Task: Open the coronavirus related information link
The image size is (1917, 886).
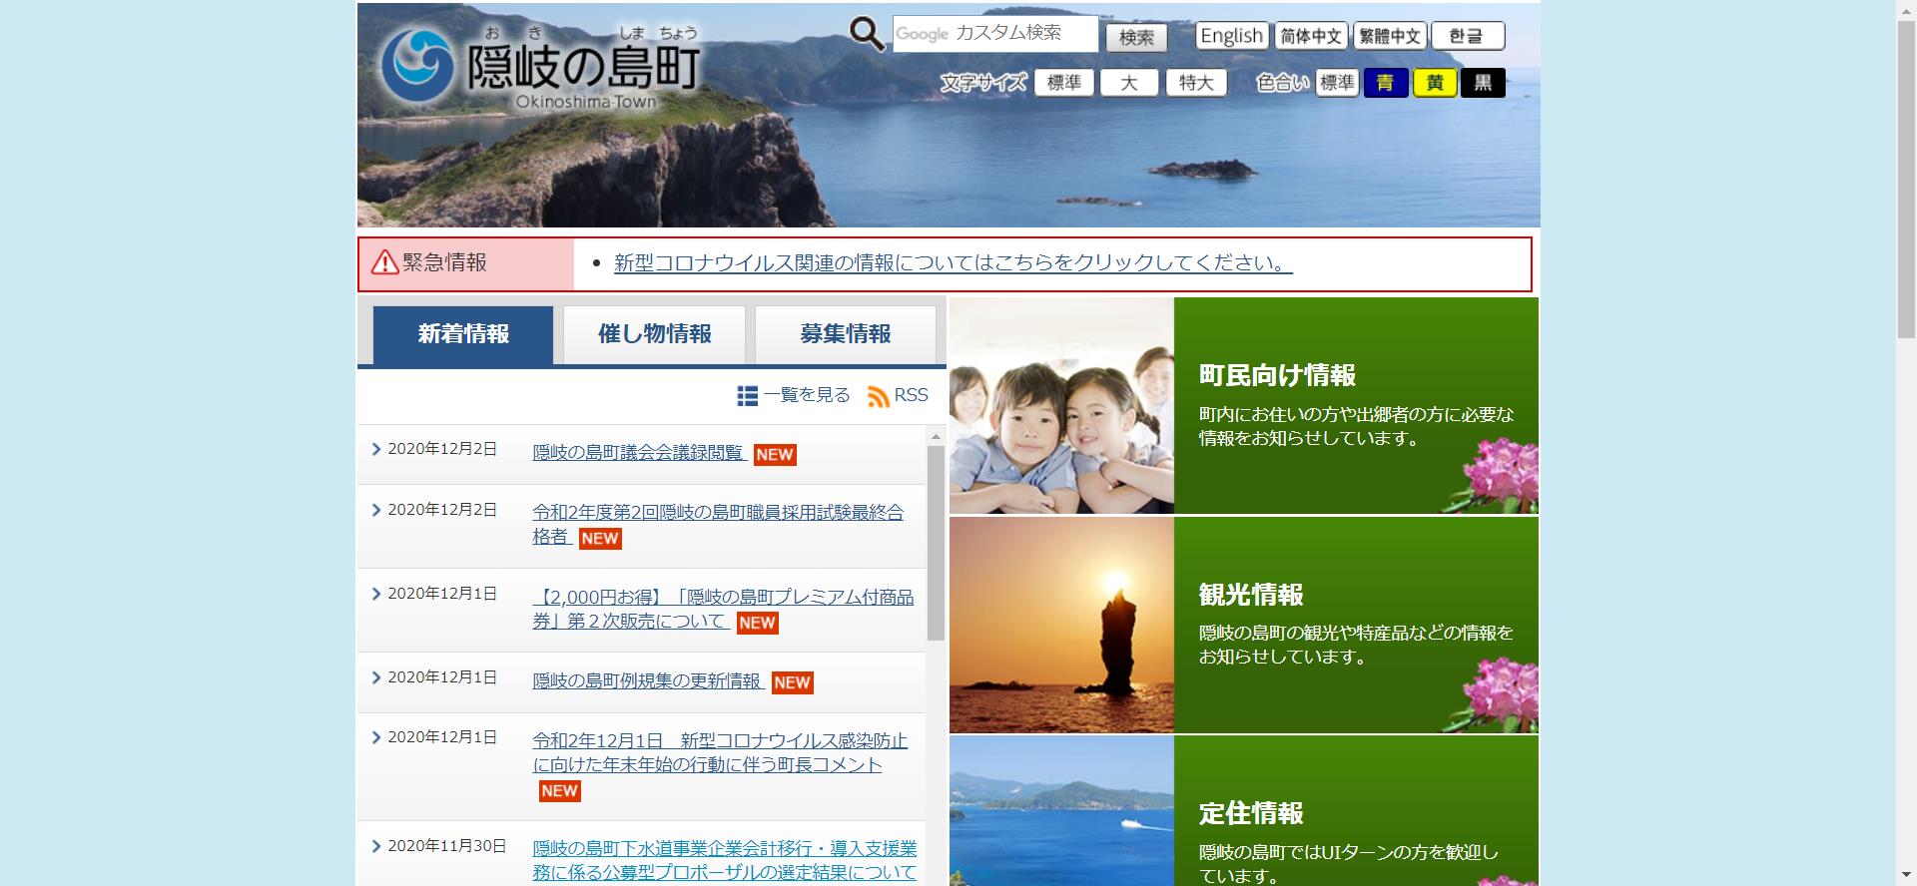Action: [953, 263]
